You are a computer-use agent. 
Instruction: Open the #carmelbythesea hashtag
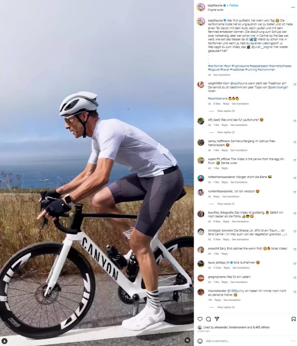point(280,66)
